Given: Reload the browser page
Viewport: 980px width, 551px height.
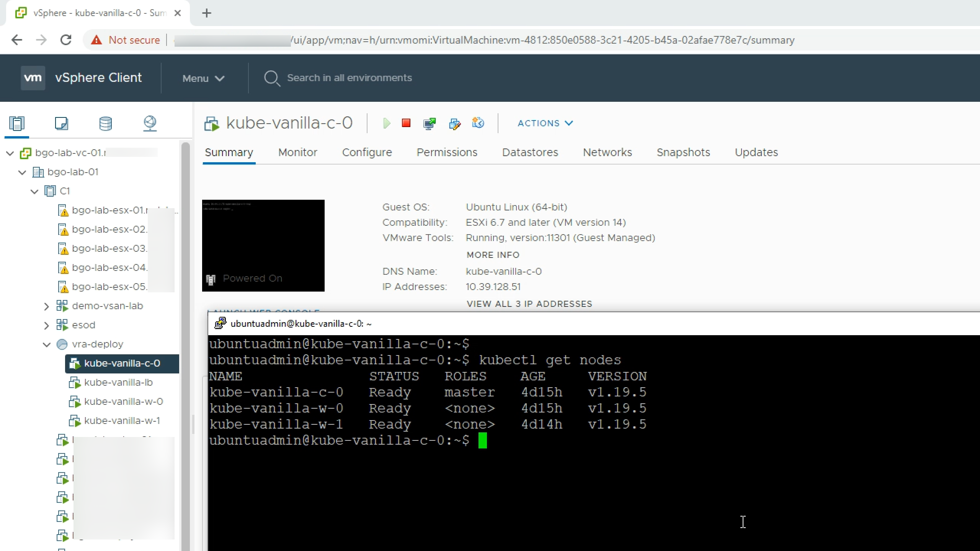Looking at the screenshot, I should (66, 40).
